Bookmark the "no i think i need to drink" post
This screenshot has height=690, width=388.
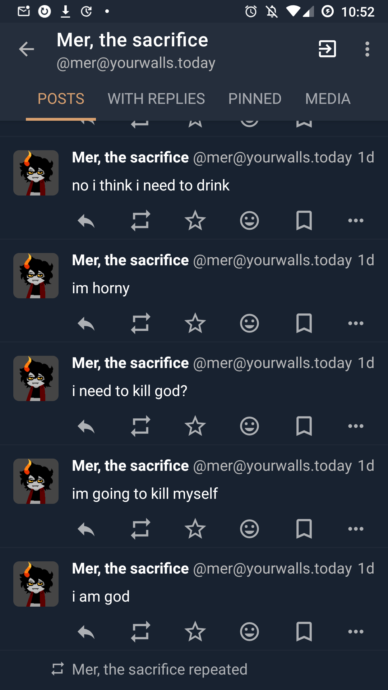pos(304,221)
